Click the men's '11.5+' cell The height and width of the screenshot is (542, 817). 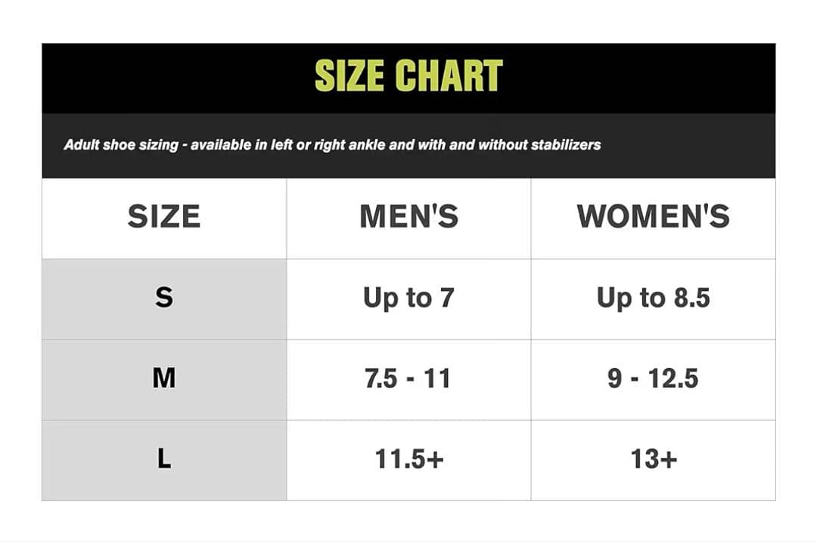(x=408, y=459)
